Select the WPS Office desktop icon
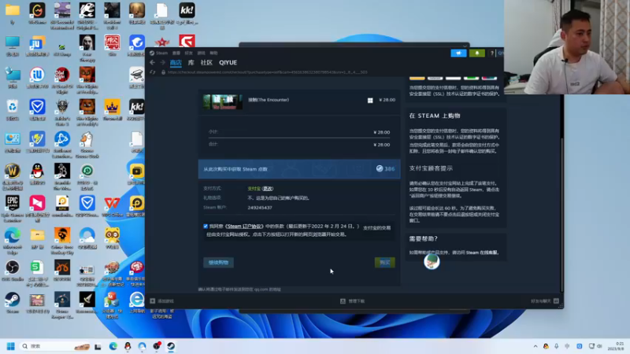The height and width of the screenshot is (354, 630). (112, 206)
